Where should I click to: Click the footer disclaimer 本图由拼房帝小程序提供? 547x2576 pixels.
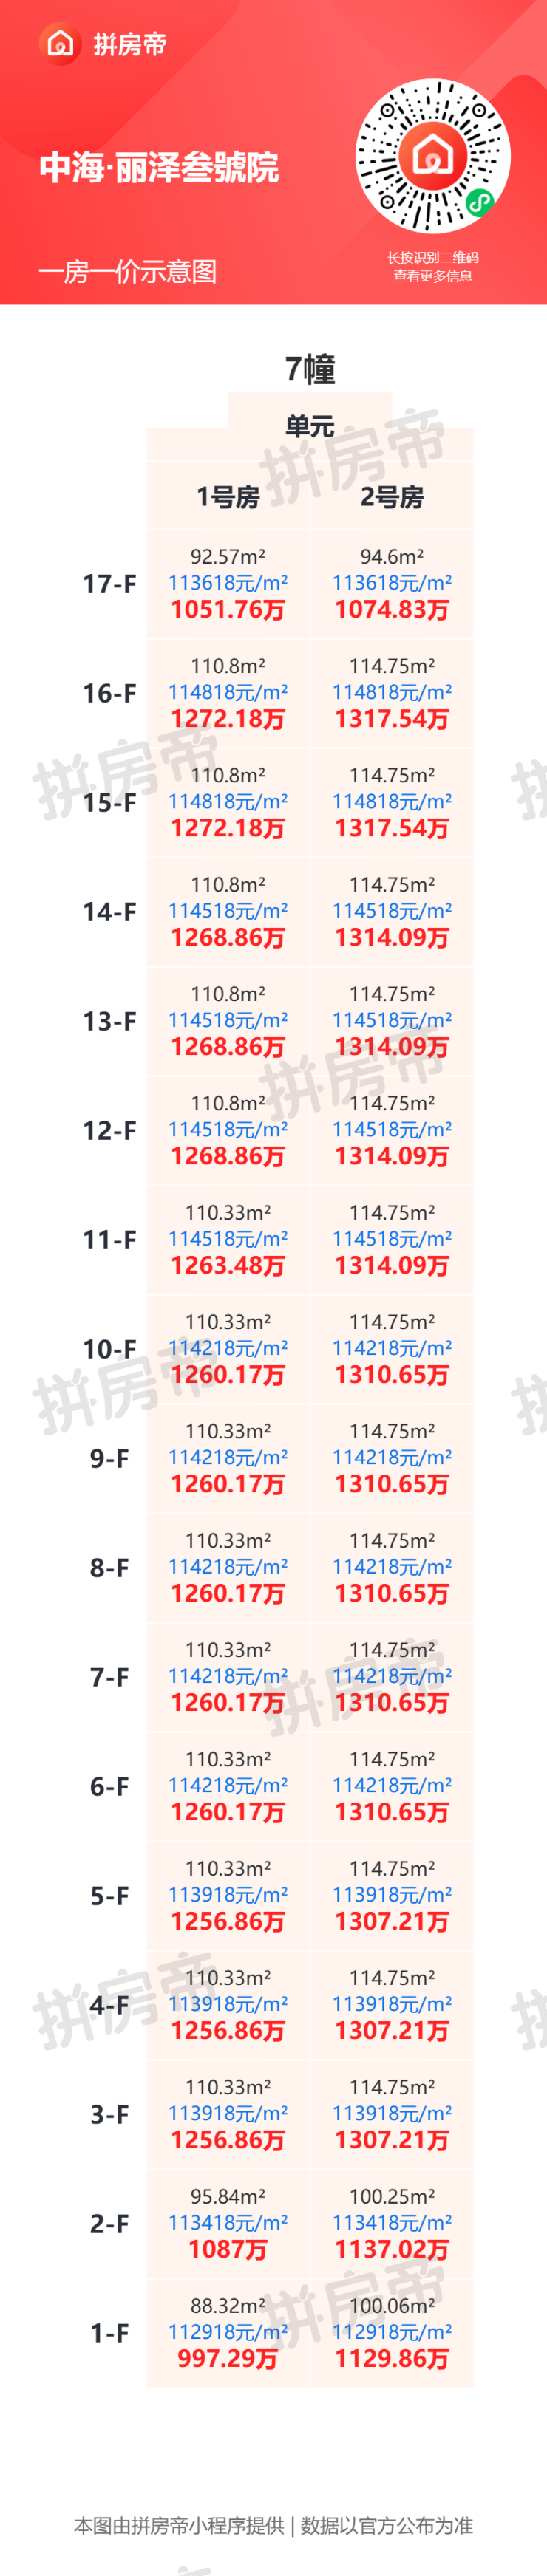(x=179, y=2525)
